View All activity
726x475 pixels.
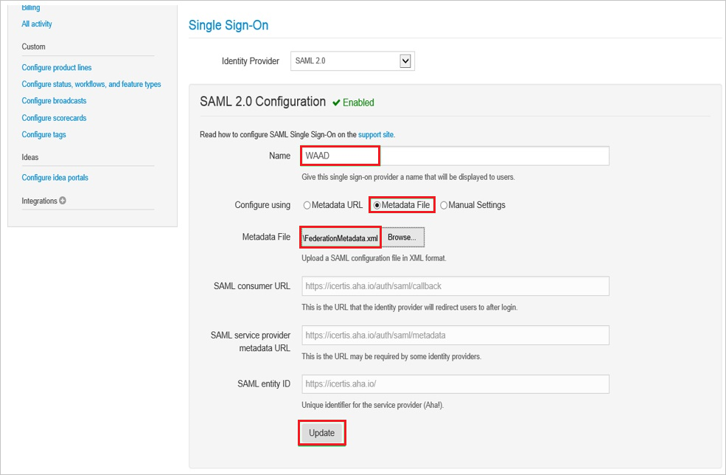37,24
